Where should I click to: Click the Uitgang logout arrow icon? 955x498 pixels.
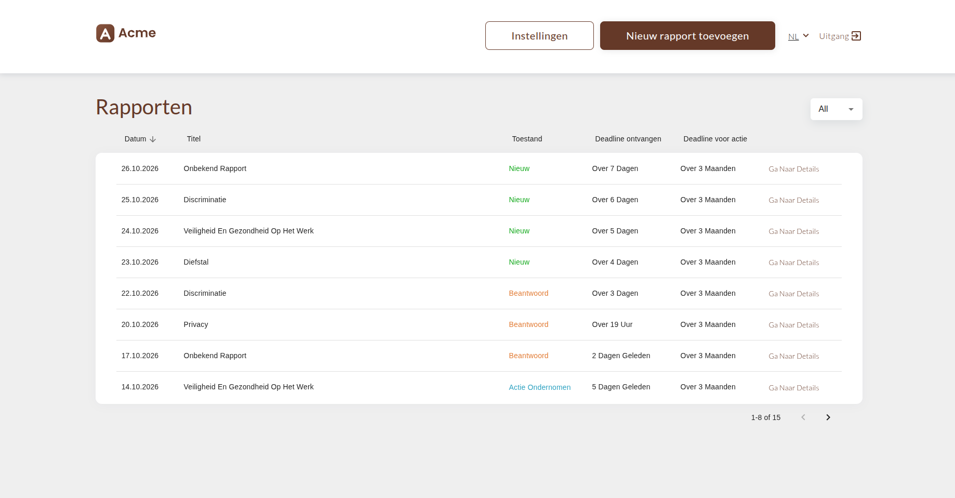click(x=856, y=36)
